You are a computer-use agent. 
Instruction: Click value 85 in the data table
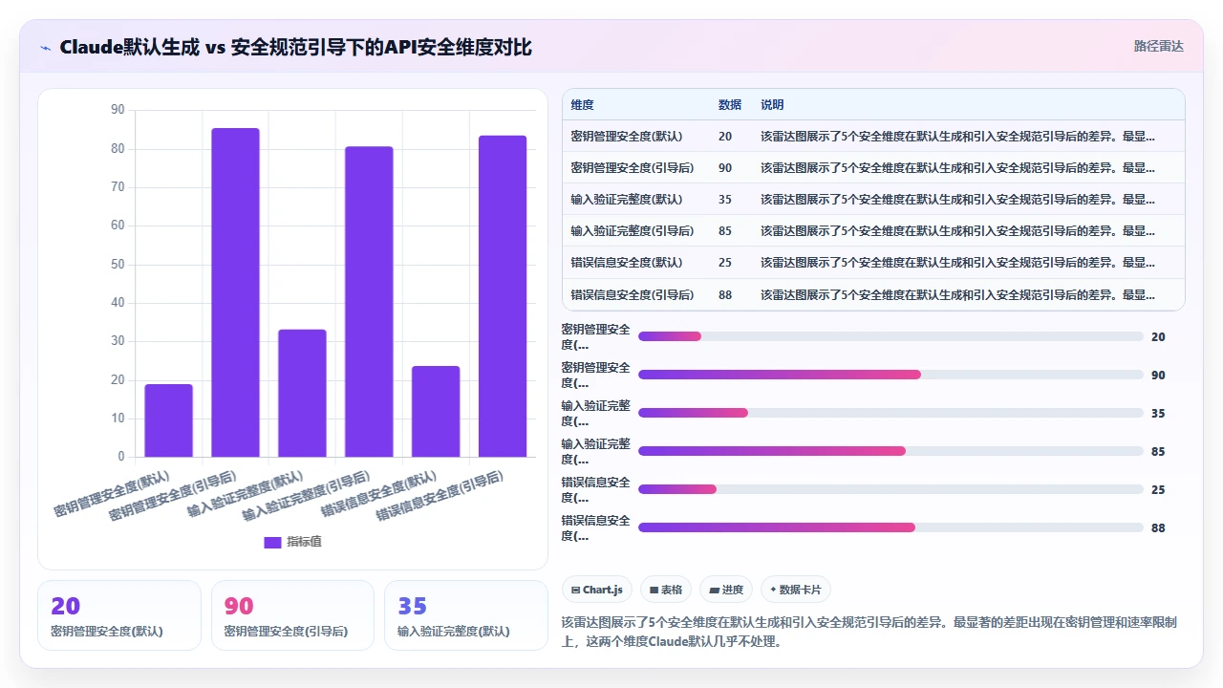point(725,231)
